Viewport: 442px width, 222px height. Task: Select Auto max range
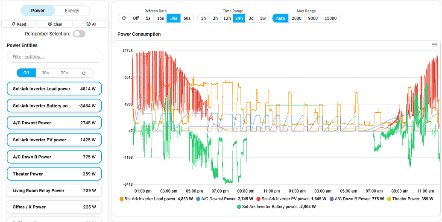[281, 18]
